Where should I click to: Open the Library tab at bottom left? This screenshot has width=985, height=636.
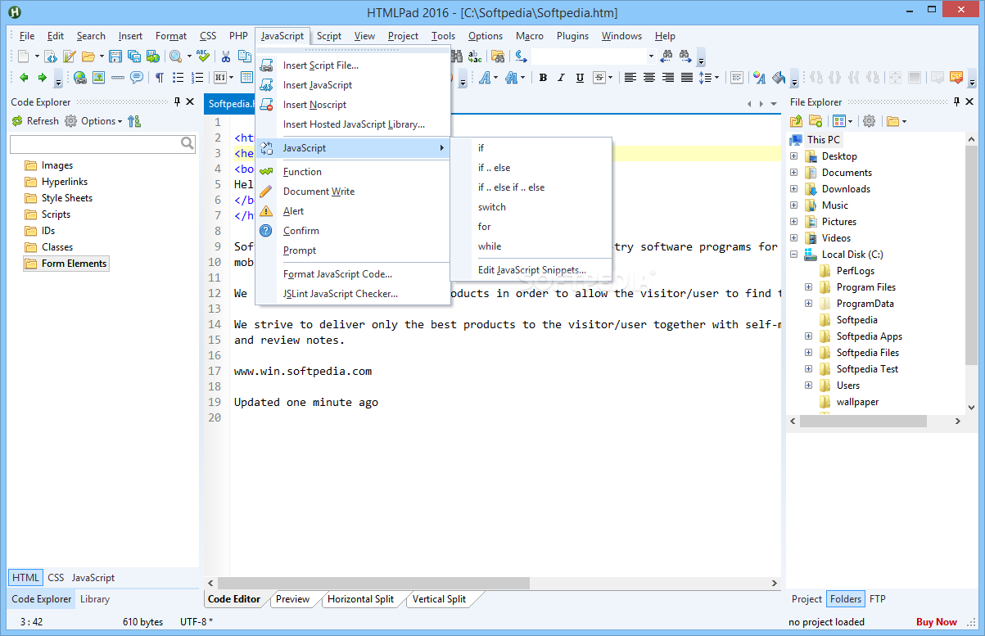pyautogui.click(x=95, y=599)
